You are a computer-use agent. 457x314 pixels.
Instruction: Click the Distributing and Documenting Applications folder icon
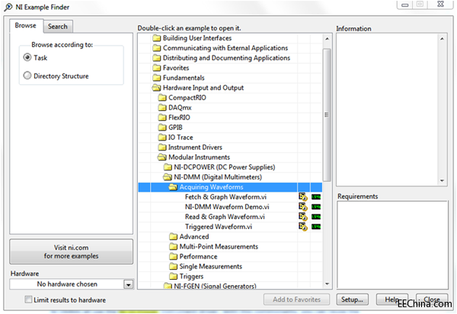tap(157, 58)
